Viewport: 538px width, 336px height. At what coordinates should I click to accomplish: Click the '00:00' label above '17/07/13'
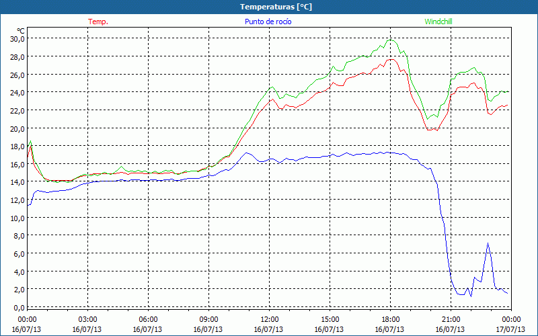tap(511, 320)
